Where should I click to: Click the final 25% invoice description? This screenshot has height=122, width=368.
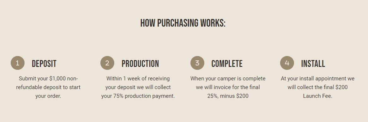(228, 87)
